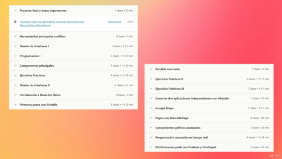Click the Herramientas principales a utilizar title
Image resolution: width=282 pixels, height=159 pixels.
coord(43,36)
